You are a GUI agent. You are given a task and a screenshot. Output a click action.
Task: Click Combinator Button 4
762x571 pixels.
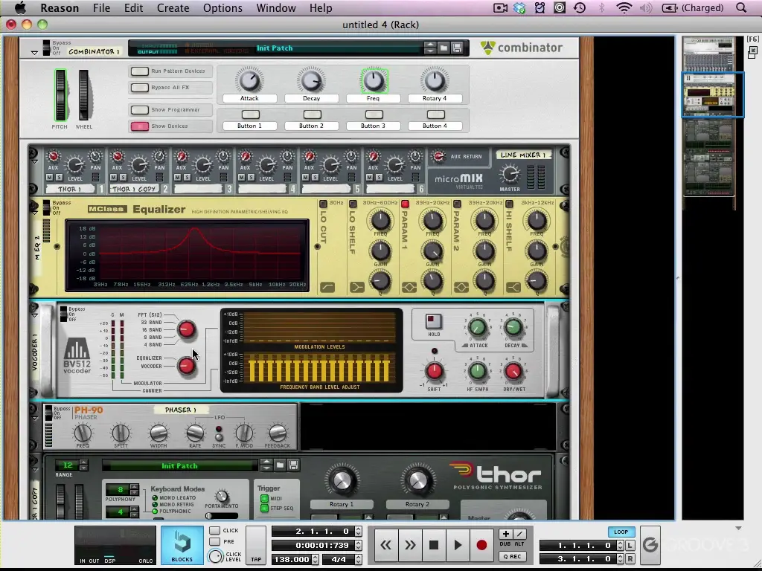pyautogui.click(x=435, y=114)
